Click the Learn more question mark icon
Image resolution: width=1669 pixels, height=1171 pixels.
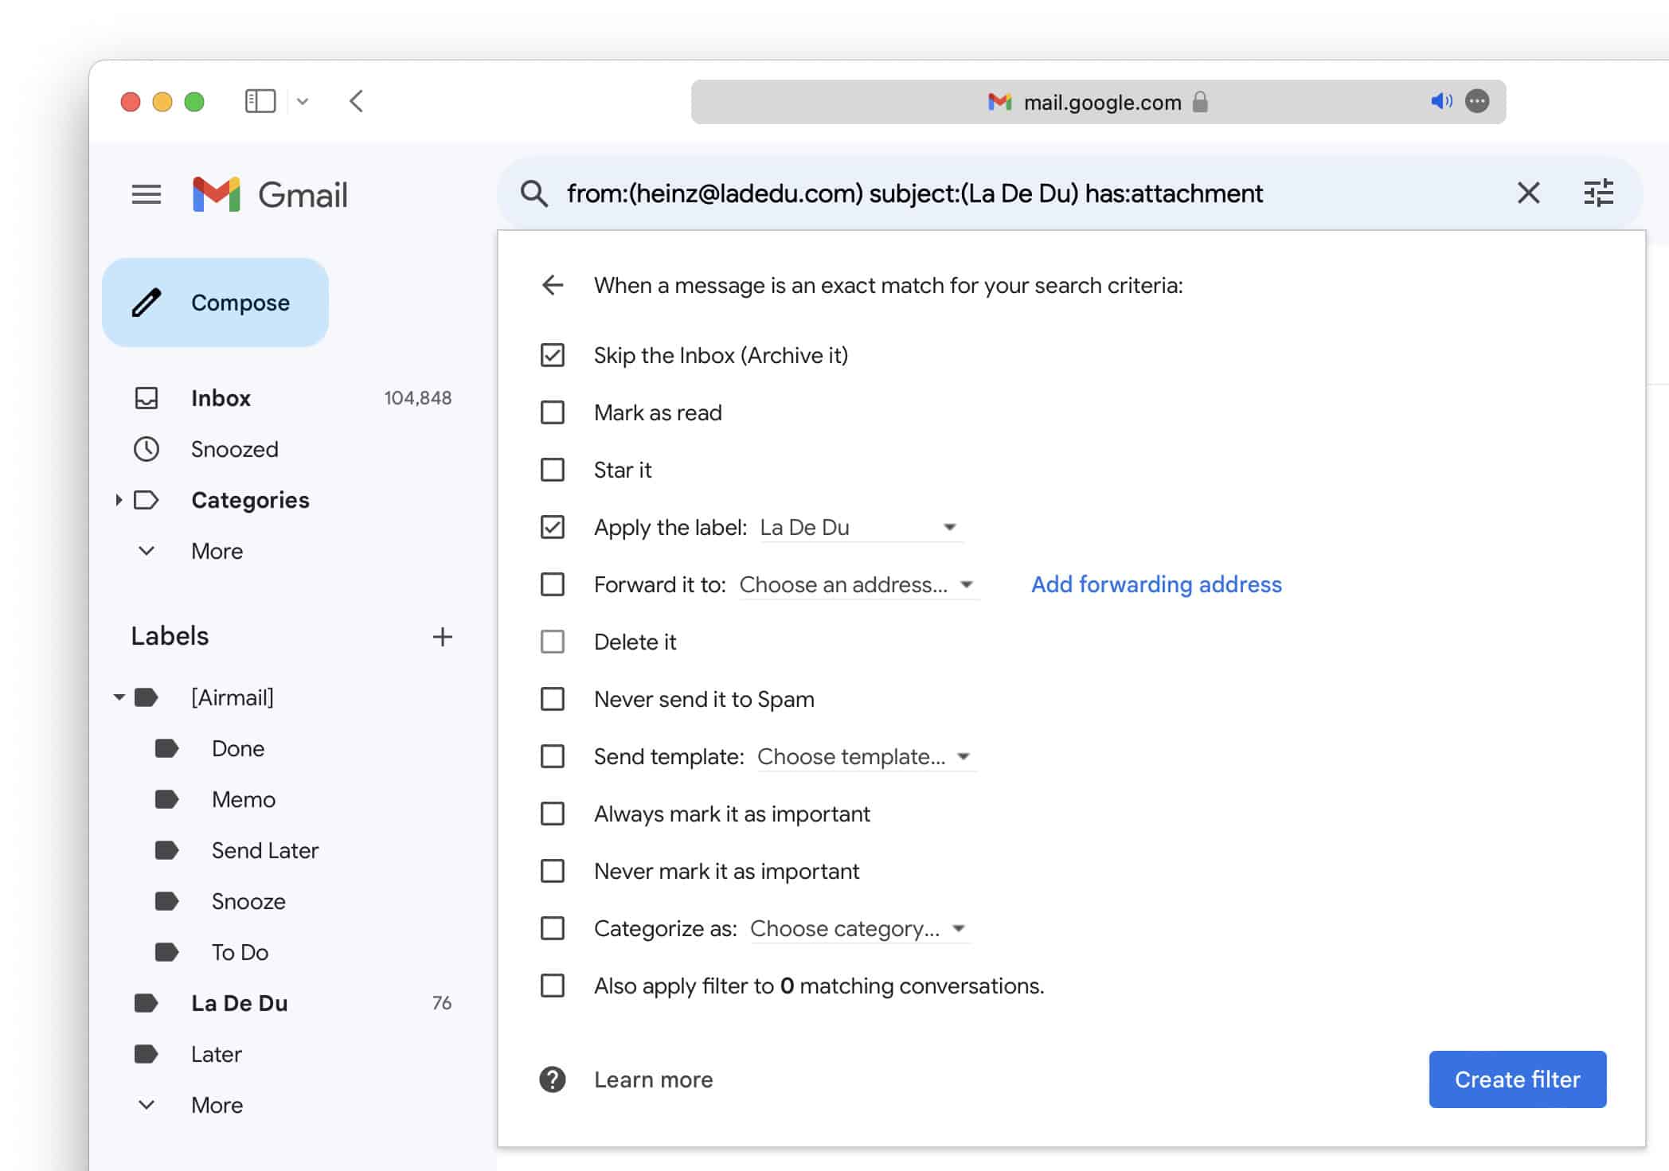(553, 1079)
